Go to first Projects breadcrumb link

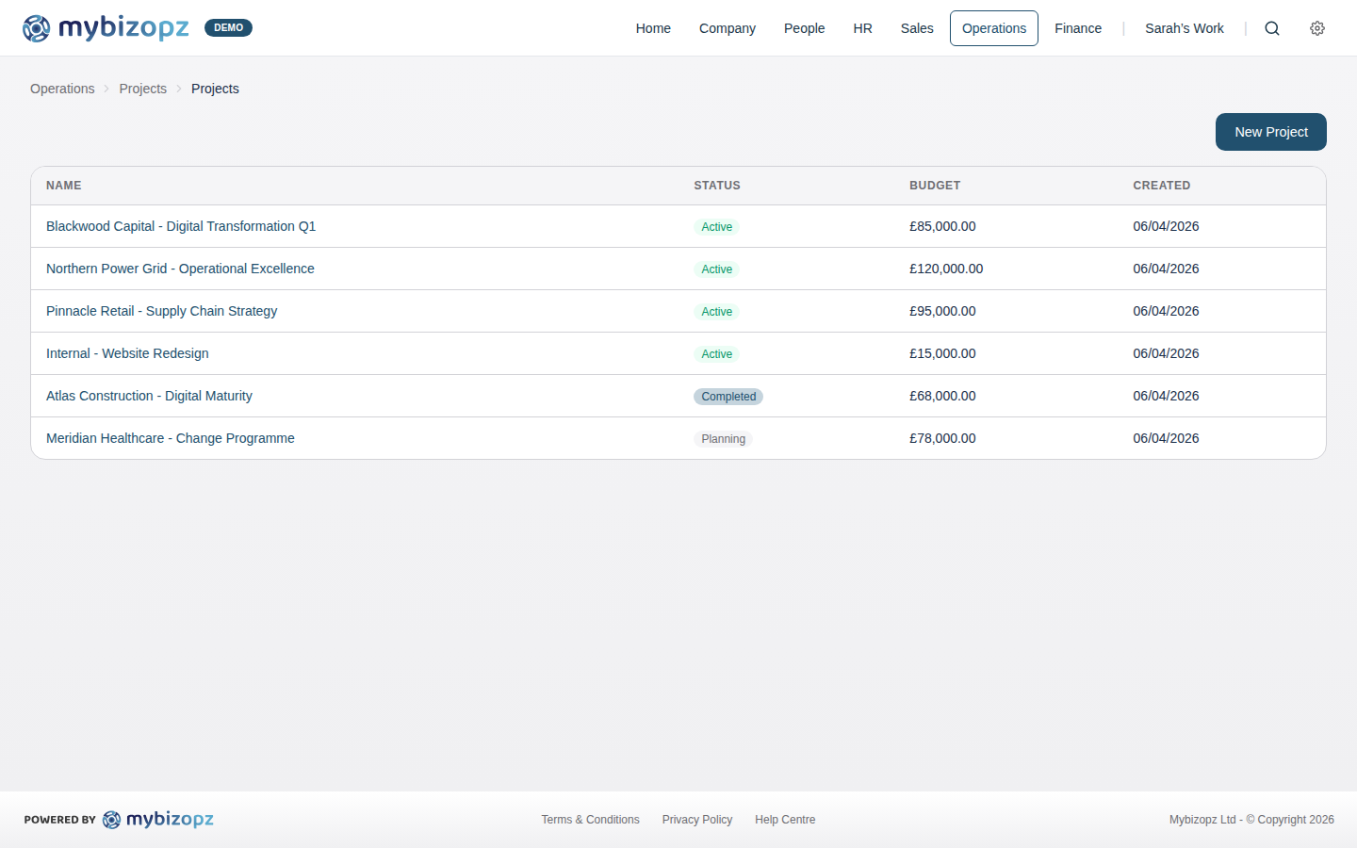(142, 89)
